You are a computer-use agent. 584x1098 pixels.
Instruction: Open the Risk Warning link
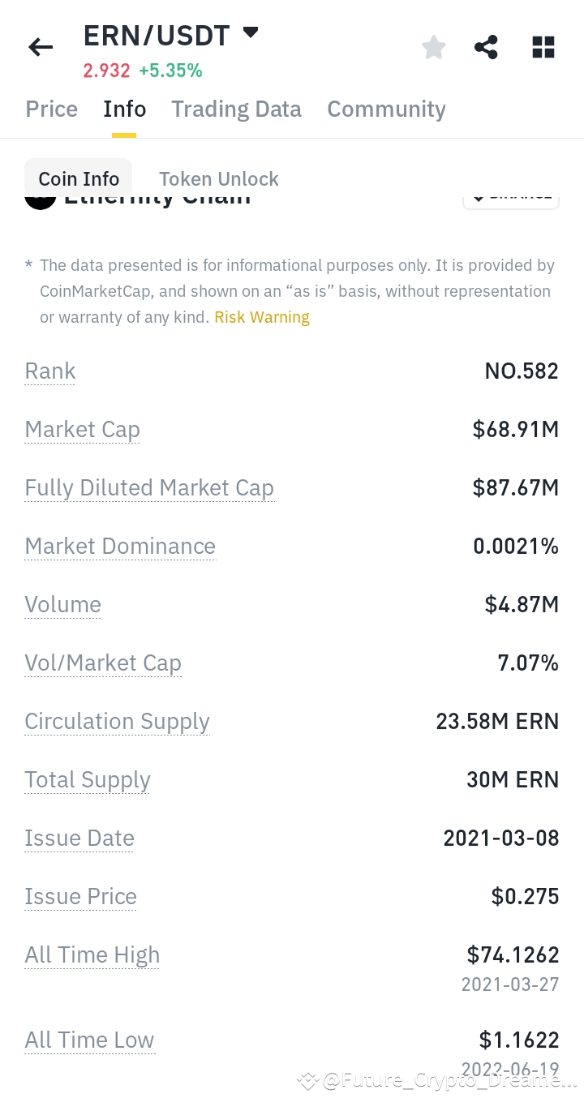(262, 317)
